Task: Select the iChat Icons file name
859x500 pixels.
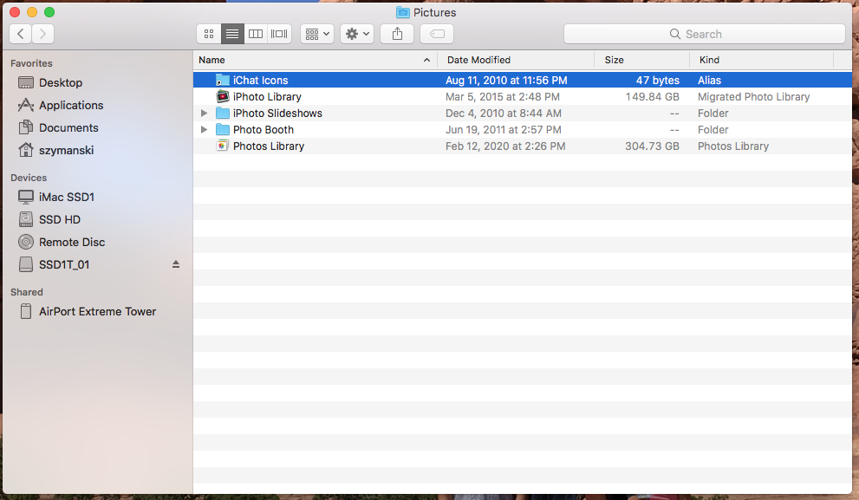Action: pyautogui.click(x=260, y=80)
